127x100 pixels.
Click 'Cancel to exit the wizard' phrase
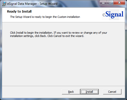coord(69,36)
